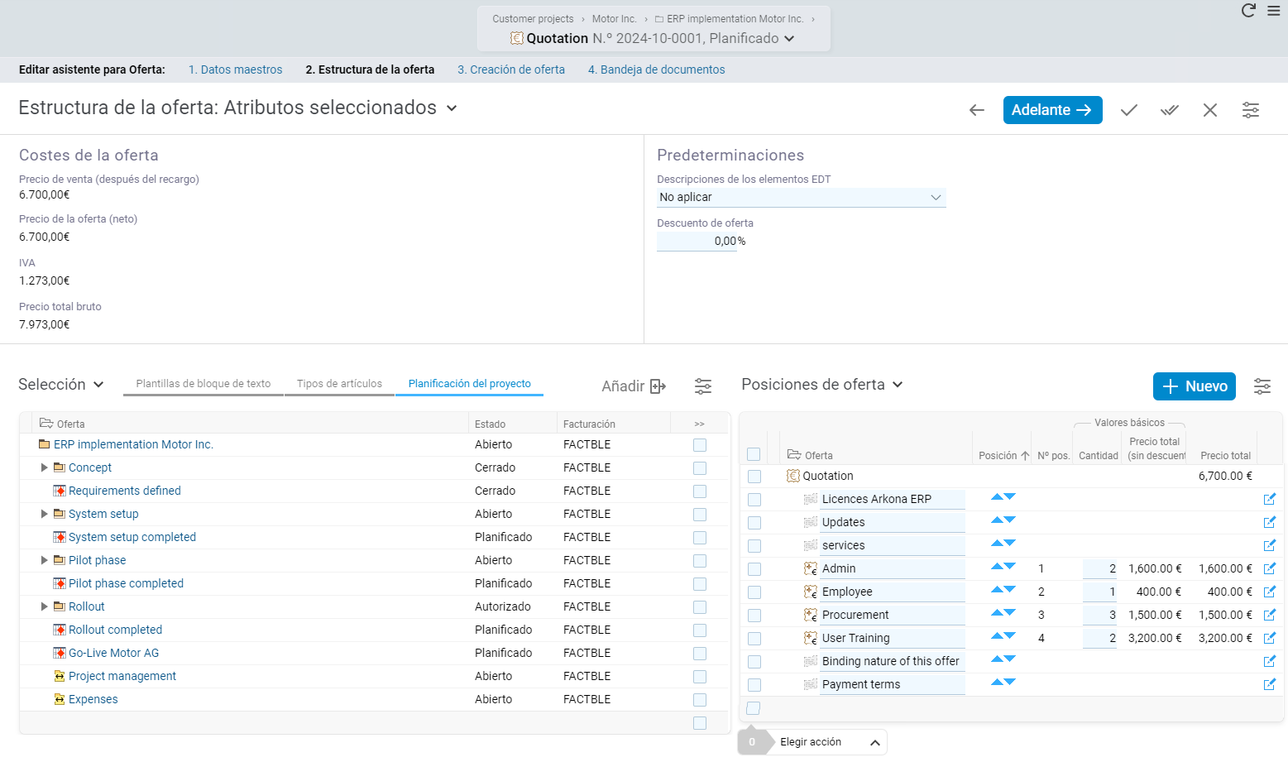Open the Atributos seleccionados view dropdown

[452, 108]
